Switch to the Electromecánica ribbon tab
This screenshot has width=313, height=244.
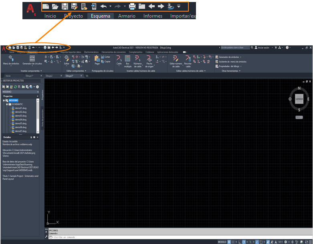[x=91, y=52]
